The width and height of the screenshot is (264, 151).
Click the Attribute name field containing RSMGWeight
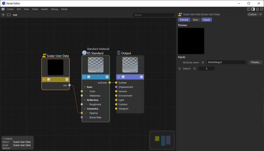point(226,62)
